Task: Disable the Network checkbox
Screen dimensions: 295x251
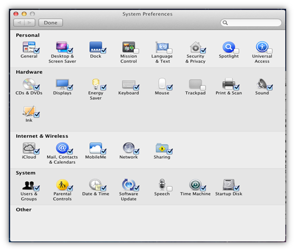Action: click(136, 151)
